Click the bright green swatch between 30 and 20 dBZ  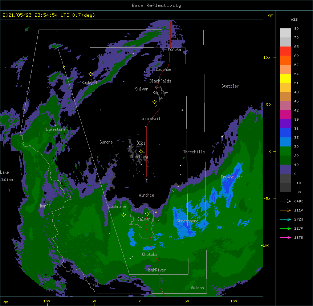pos(285,151)
